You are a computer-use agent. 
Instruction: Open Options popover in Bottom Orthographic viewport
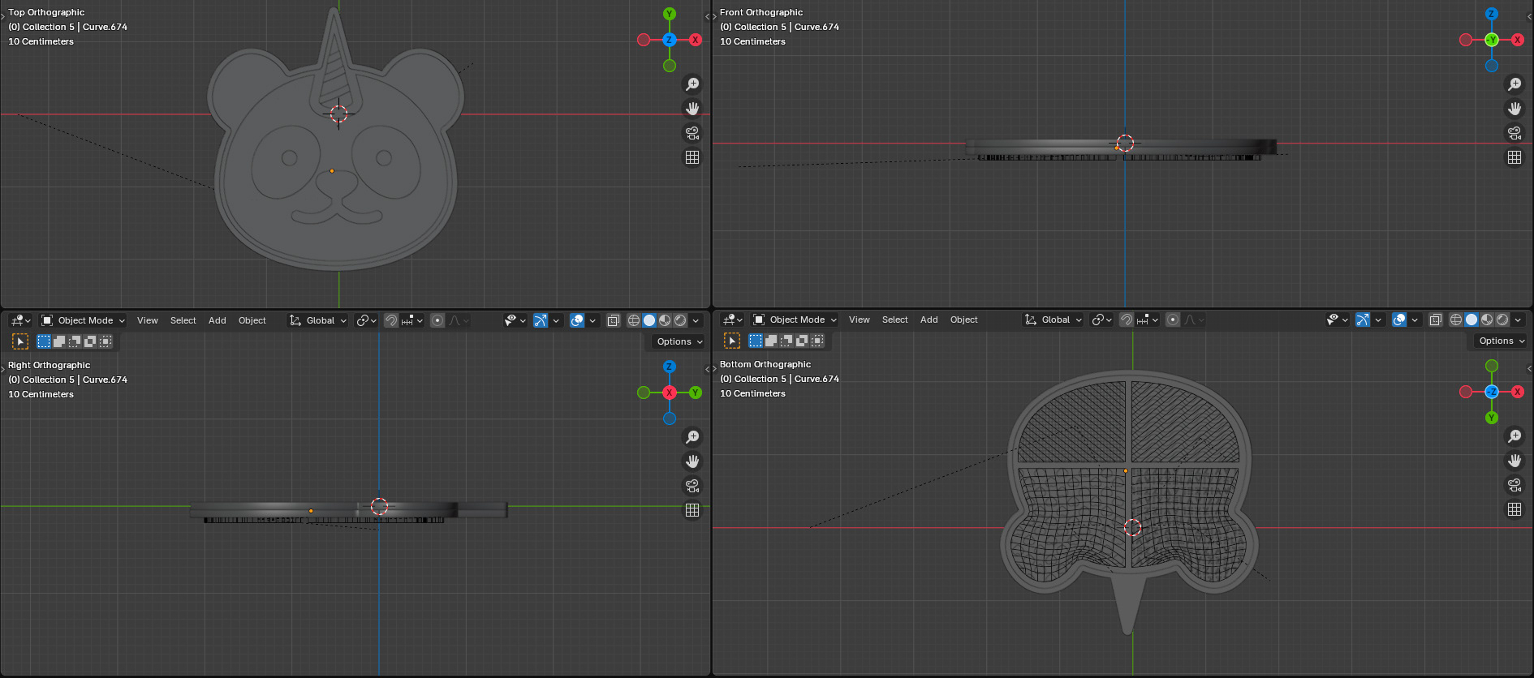[1502, 341]
